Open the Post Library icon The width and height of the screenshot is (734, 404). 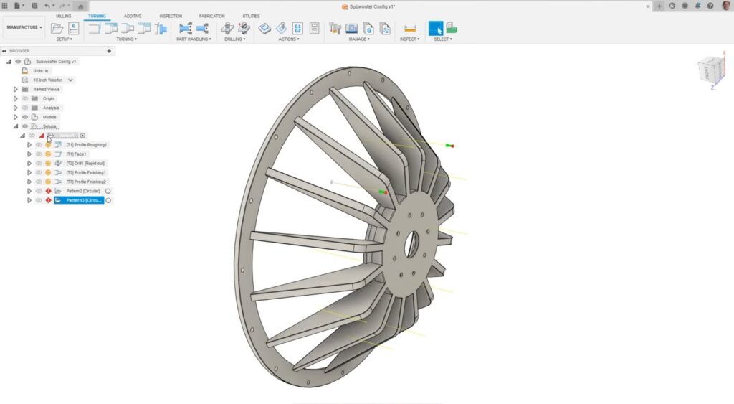368,29
